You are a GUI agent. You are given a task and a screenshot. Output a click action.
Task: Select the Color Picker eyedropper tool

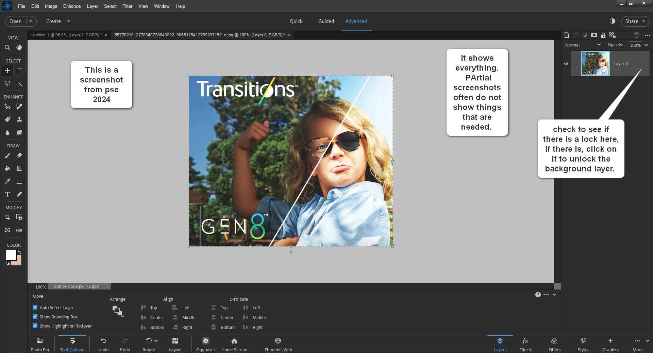(7, 181)
